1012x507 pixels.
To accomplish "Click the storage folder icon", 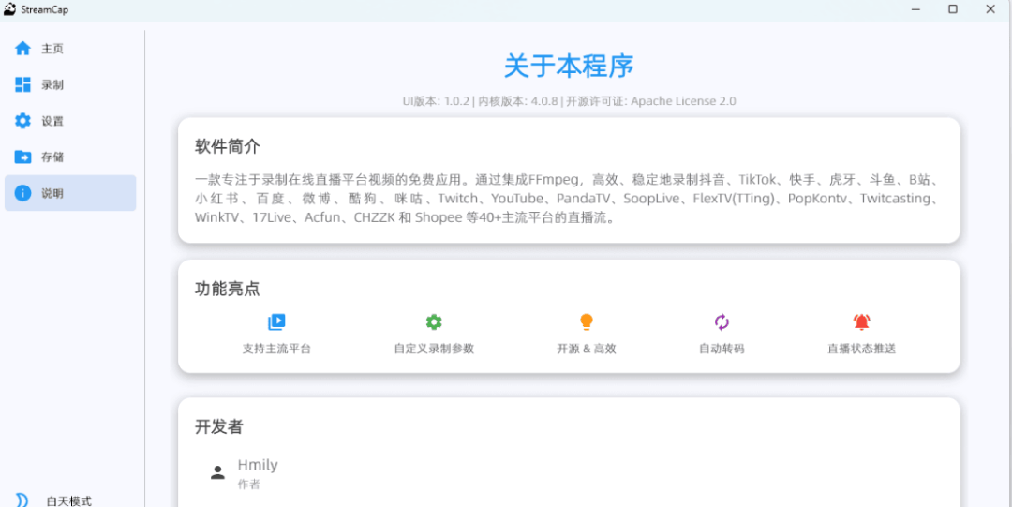I will 23,157.
